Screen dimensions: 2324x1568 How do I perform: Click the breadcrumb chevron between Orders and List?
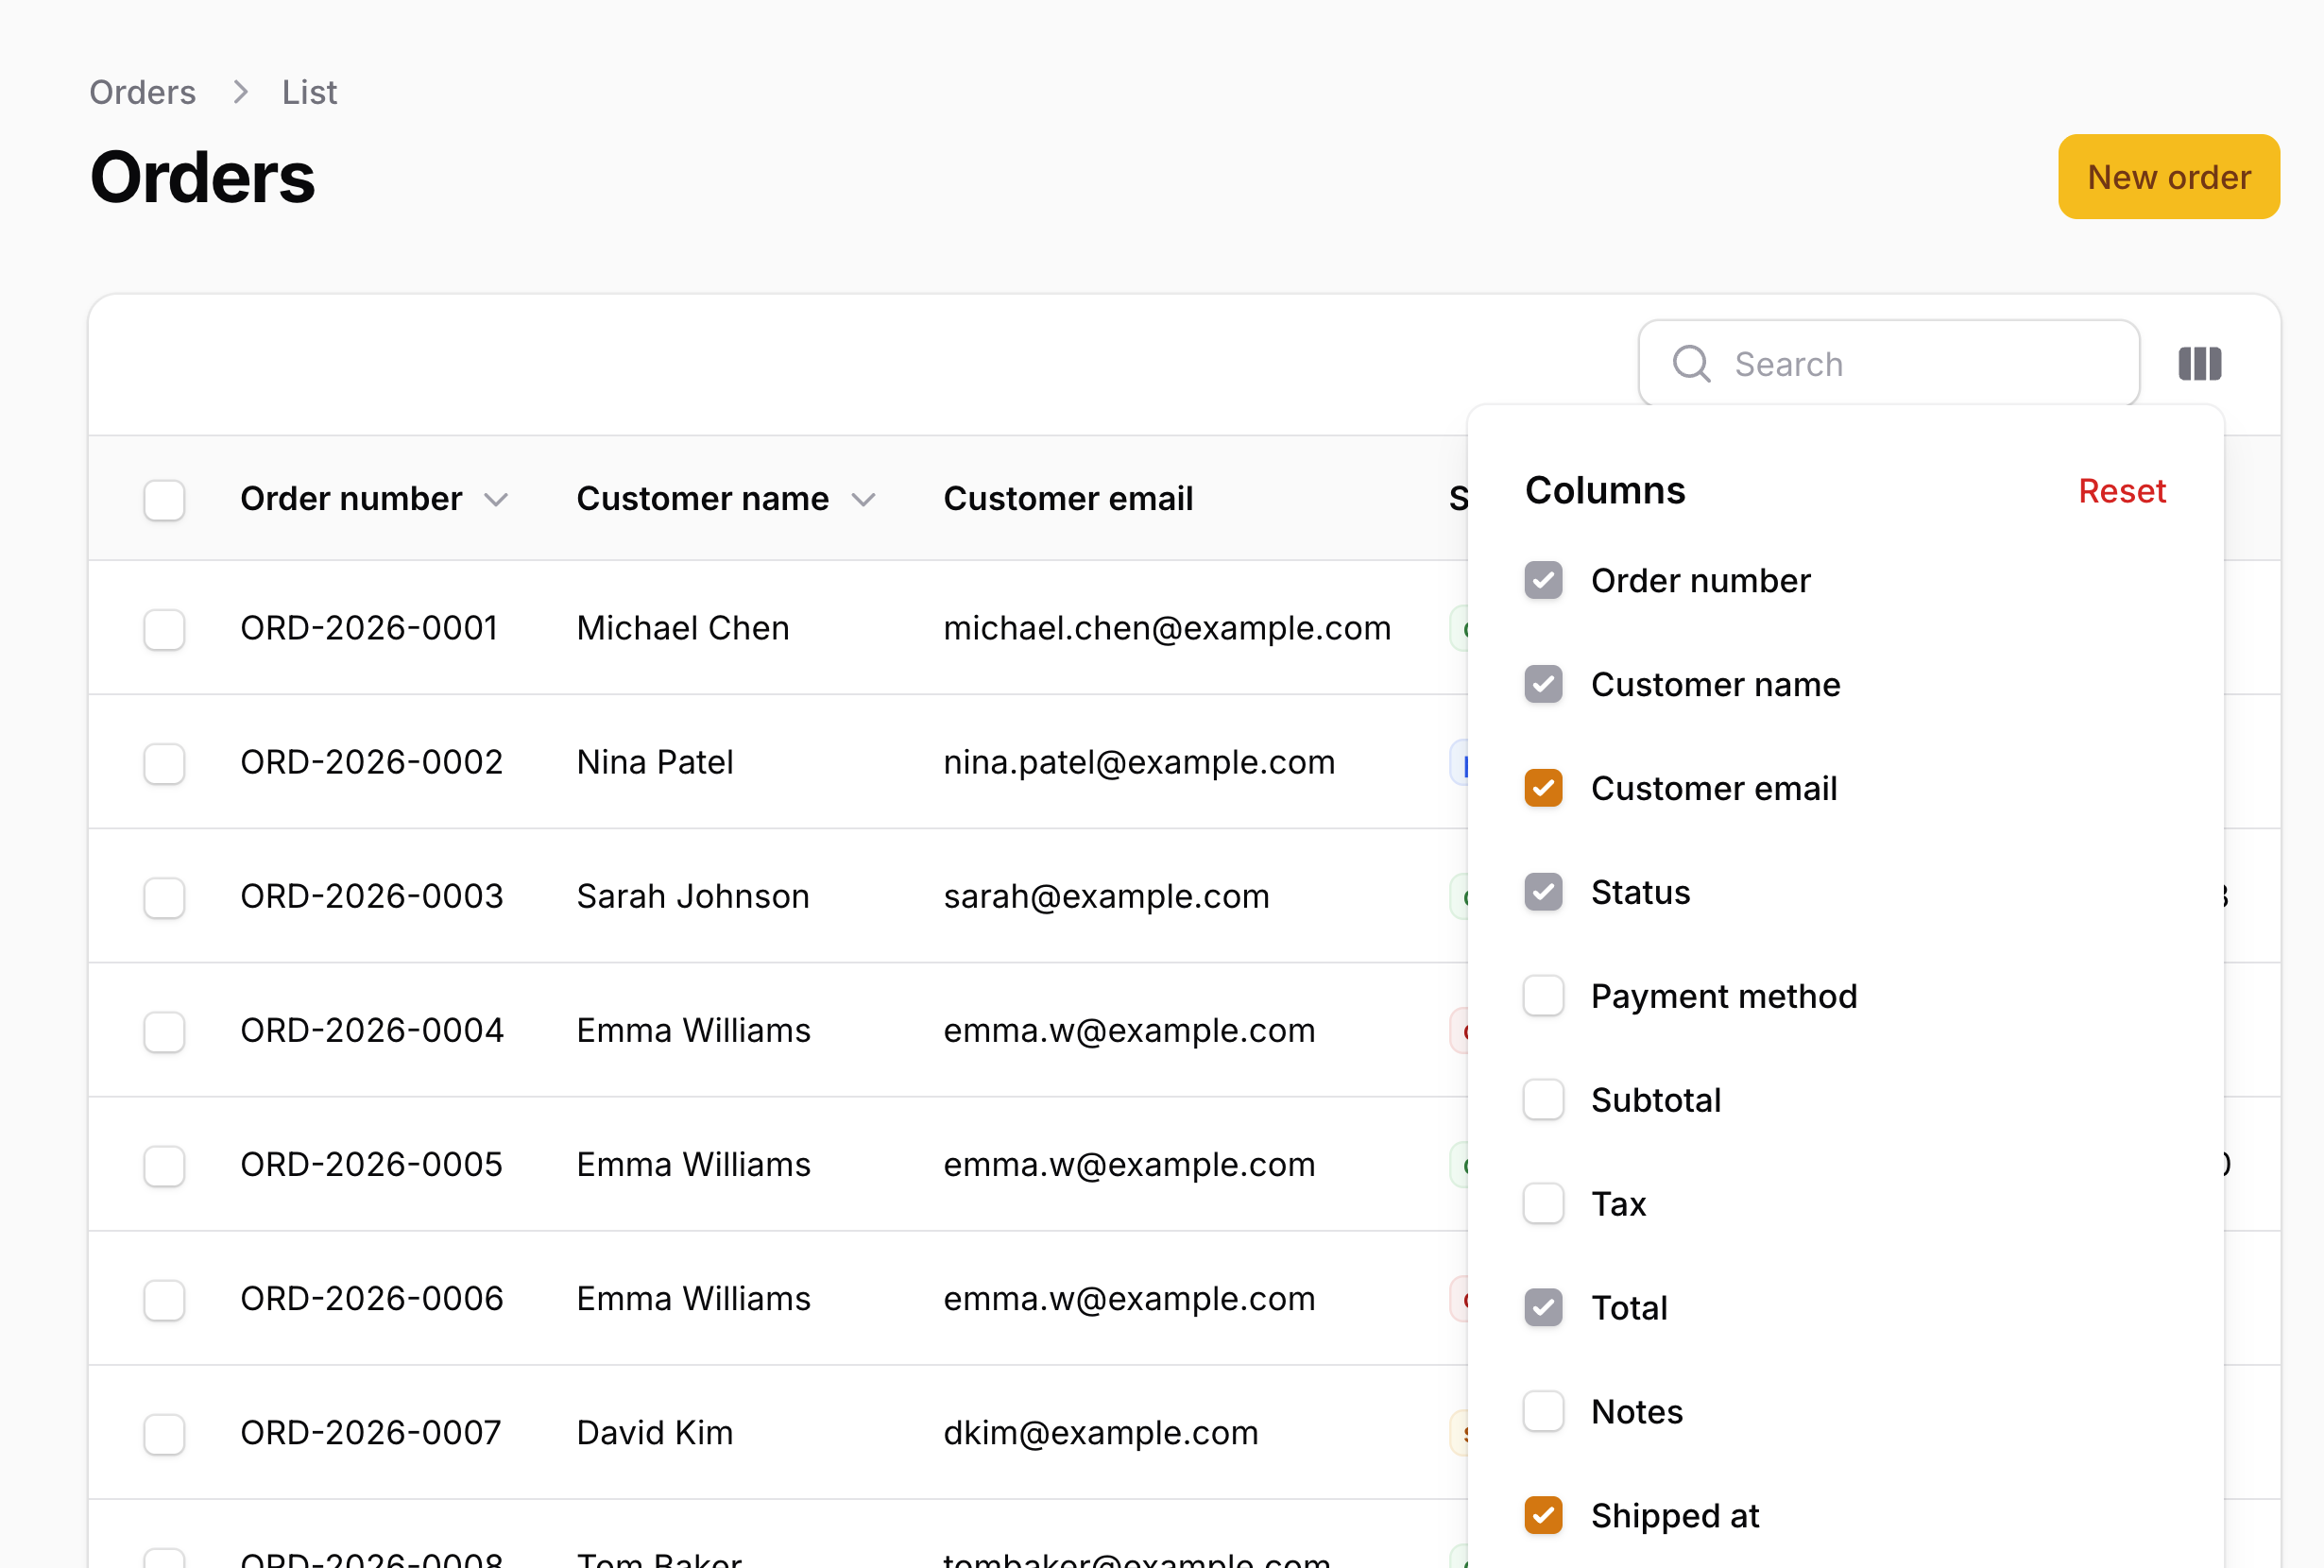pos(239,91)
